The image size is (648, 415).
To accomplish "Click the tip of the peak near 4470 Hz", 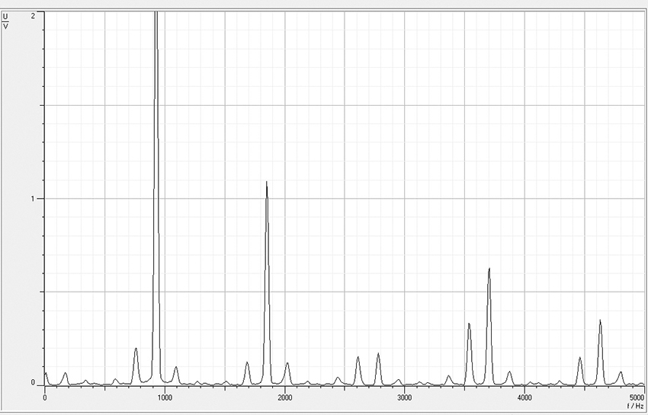I will [x=580, y=358].
